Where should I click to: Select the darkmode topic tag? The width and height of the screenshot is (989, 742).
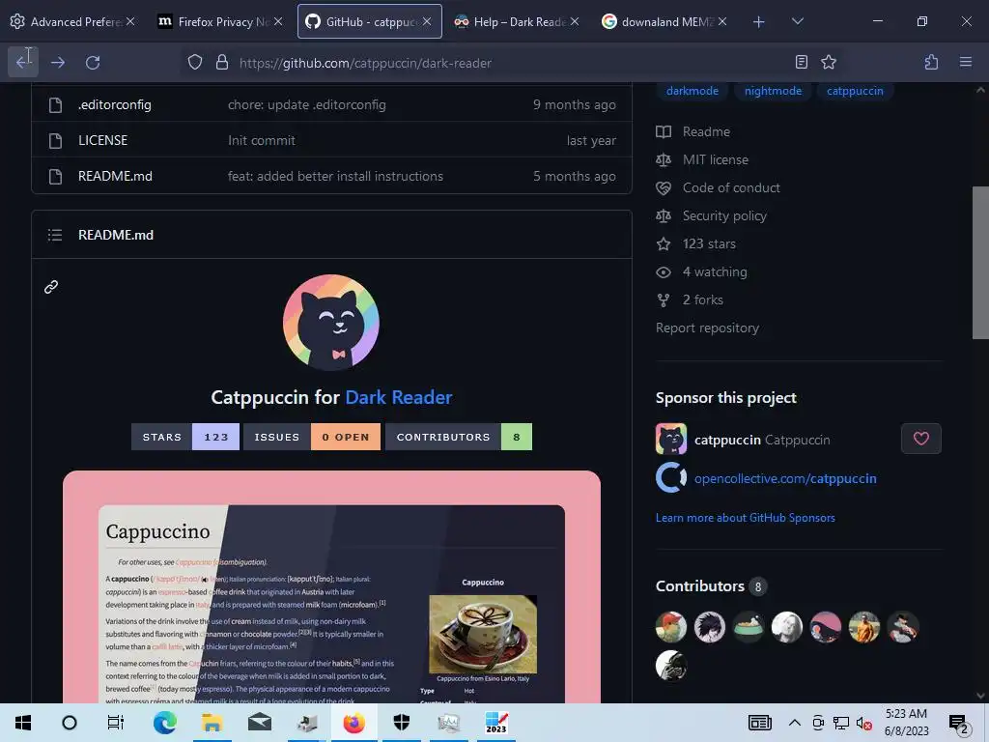[692, 91]
